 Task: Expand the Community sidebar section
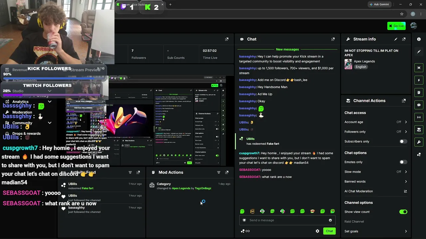(50, 123)
